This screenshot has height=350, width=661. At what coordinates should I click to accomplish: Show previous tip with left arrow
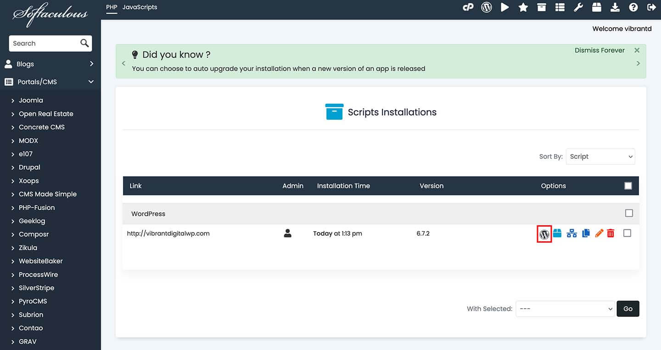123,63
